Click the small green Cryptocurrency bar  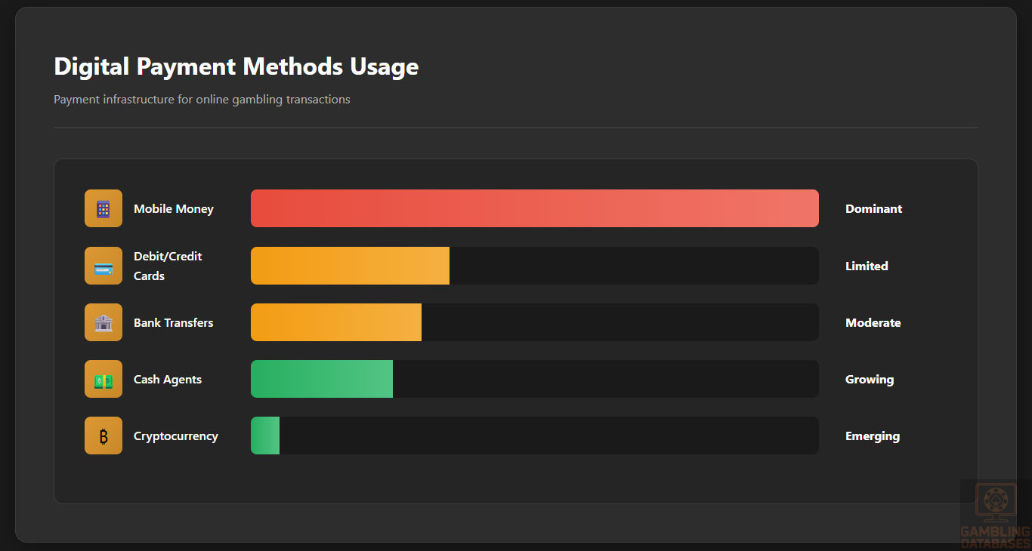(x=265, y=436)
